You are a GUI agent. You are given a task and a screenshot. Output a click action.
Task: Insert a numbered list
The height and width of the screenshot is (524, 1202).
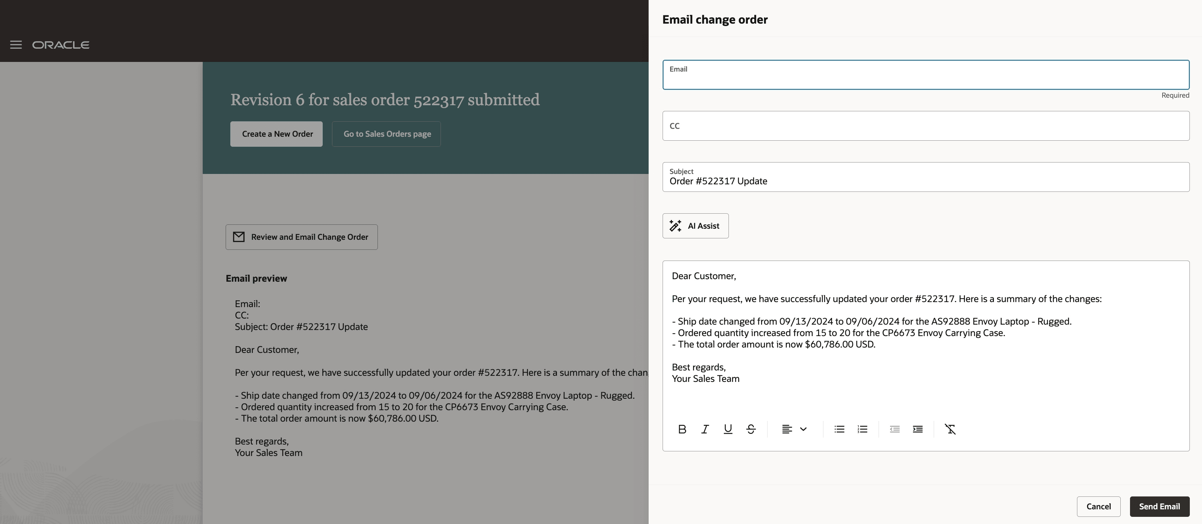(862, 429)
